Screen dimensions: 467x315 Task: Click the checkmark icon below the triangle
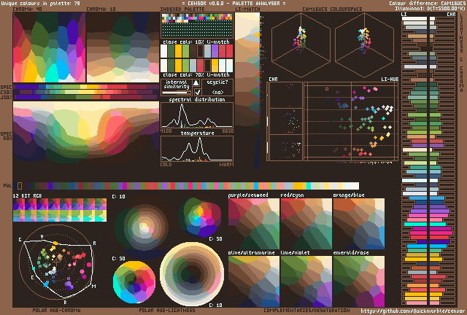[197, 92]
